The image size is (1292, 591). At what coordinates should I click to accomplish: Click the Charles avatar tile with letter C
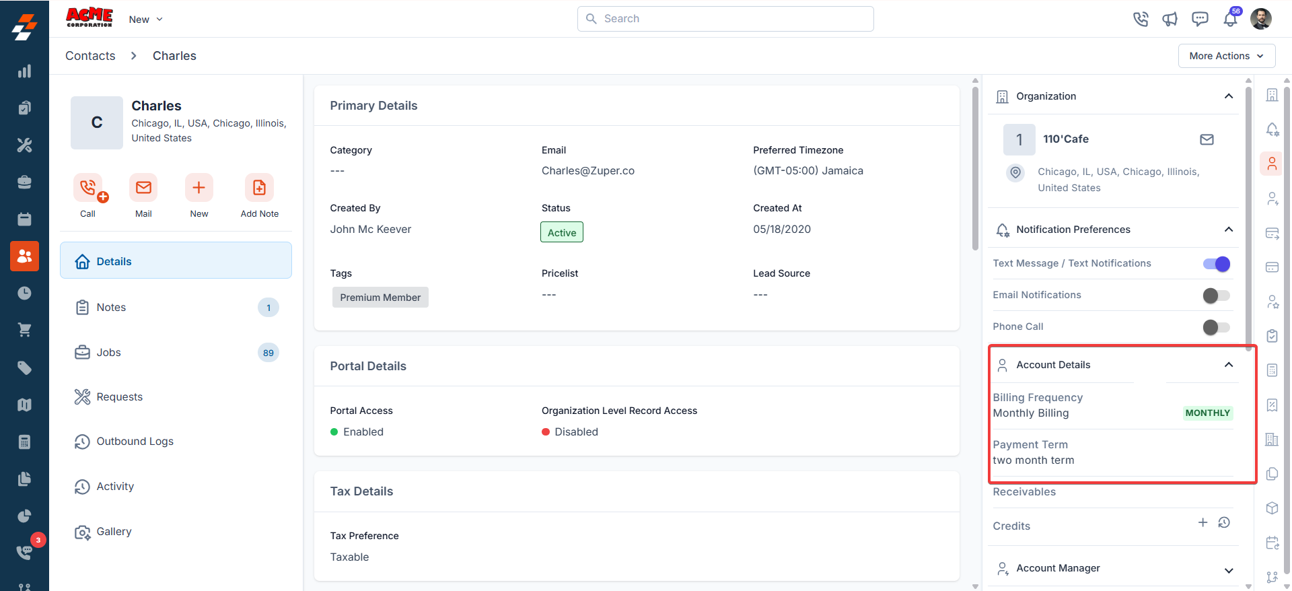tap(97, 123)
